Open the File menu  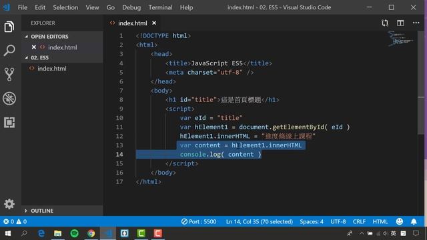(x=23, y=7)
